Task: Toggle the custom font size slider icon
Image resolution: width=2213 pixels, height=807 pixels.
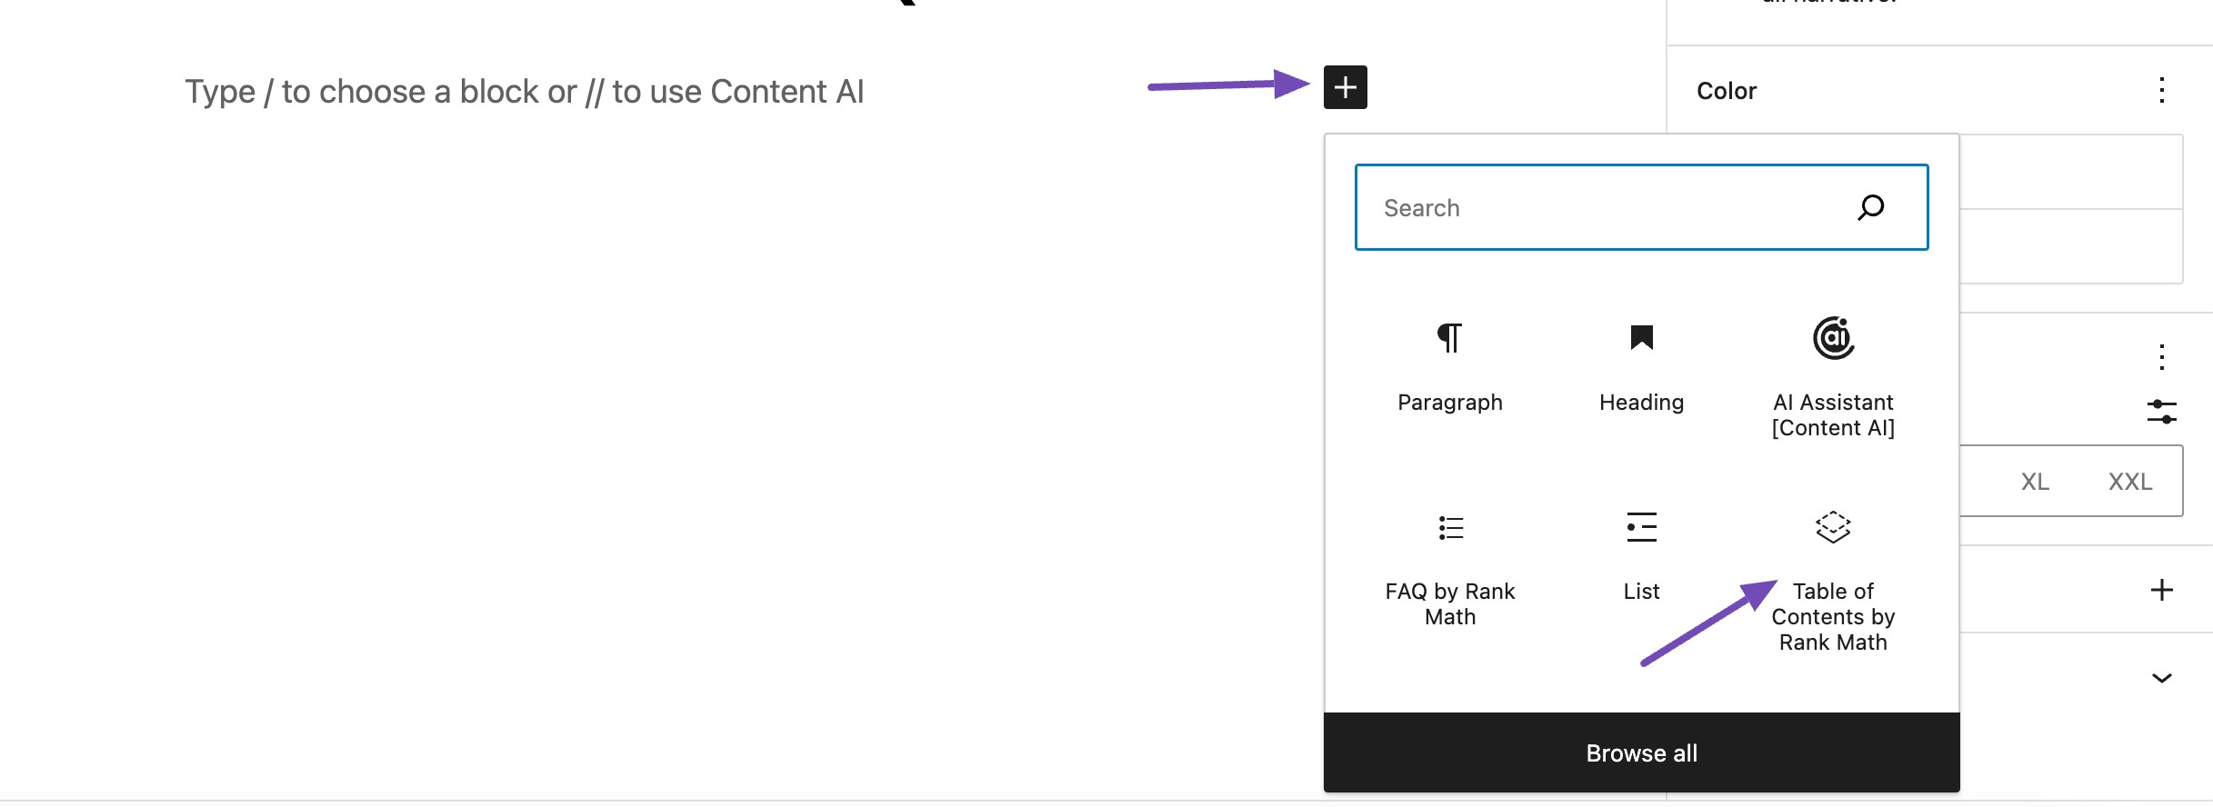Action: tap(2161, 412)
